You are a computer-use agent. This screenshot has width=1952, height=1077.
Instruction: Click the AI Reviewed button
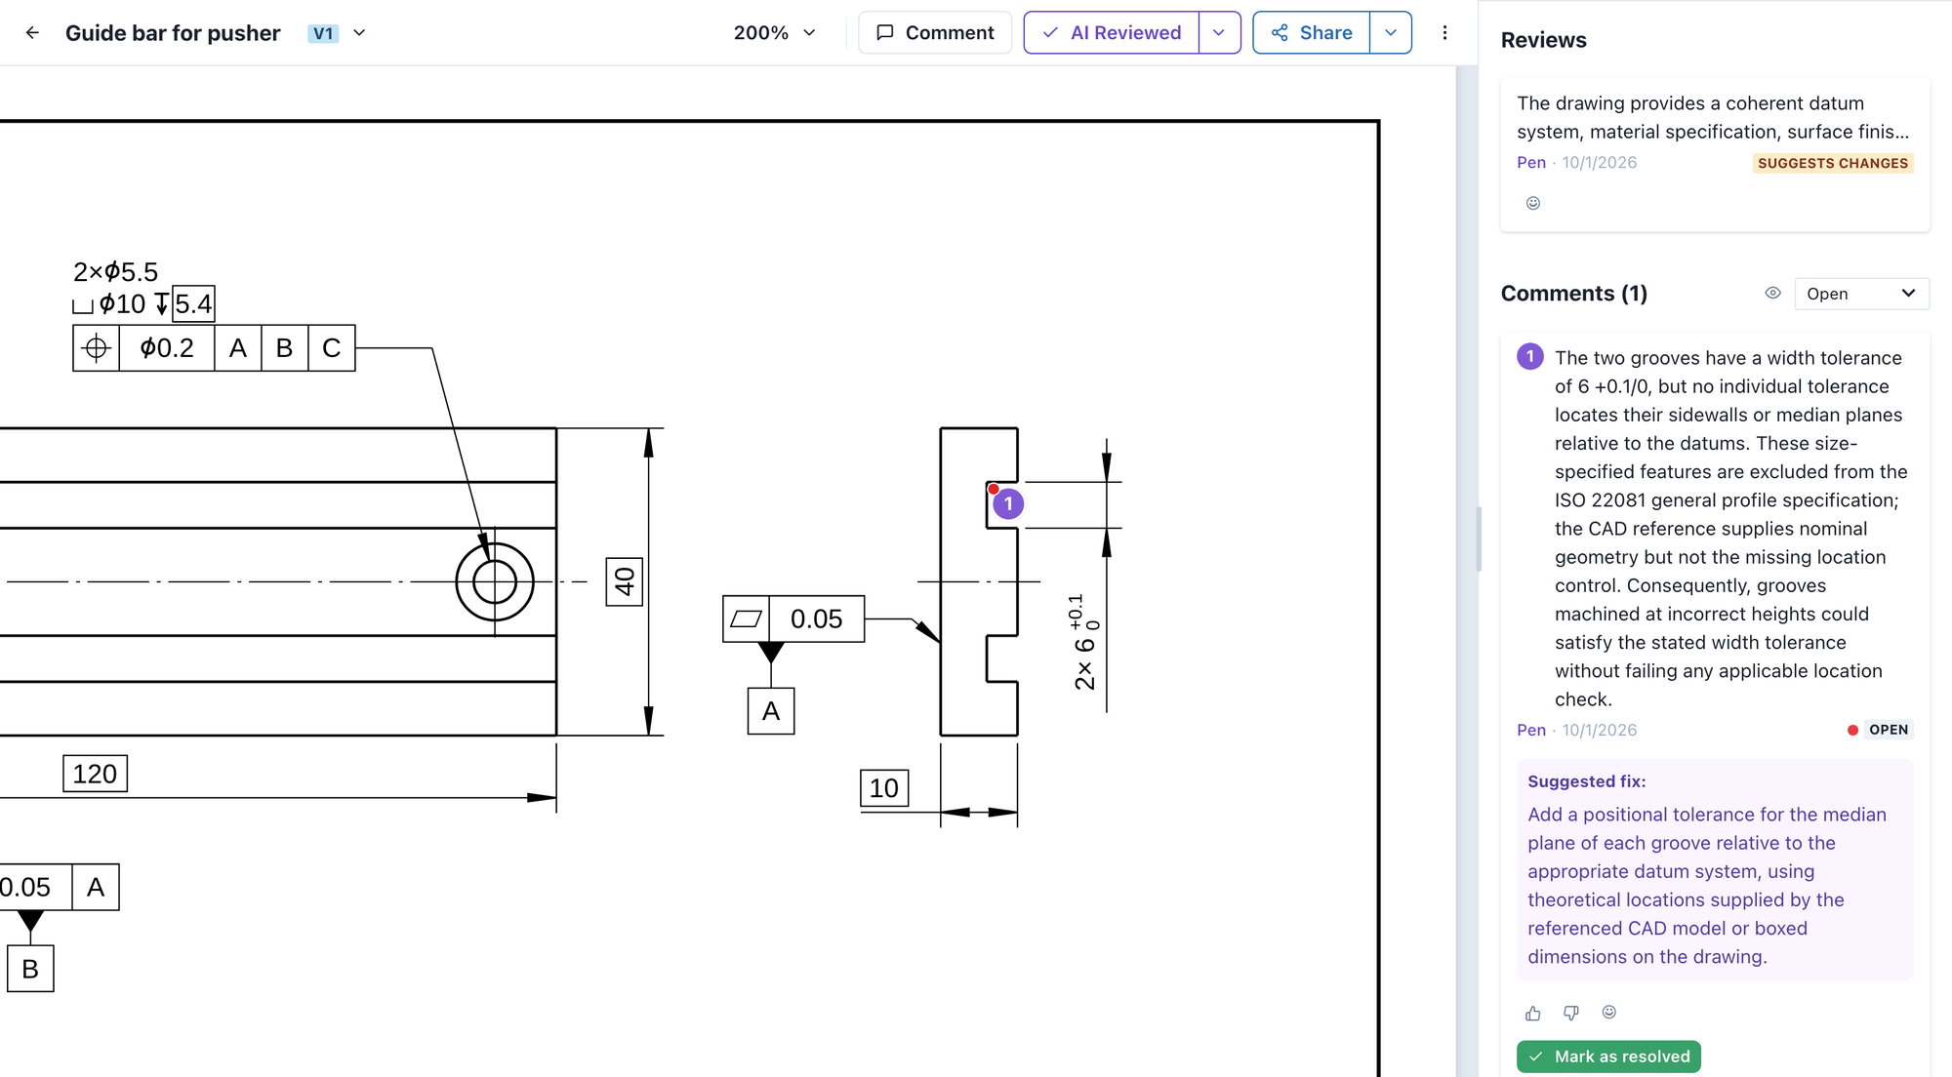1112,33
